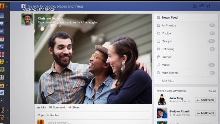Click the magnifier search icon in sidebar
The image size is (220, 124).
tap(2, 46)
